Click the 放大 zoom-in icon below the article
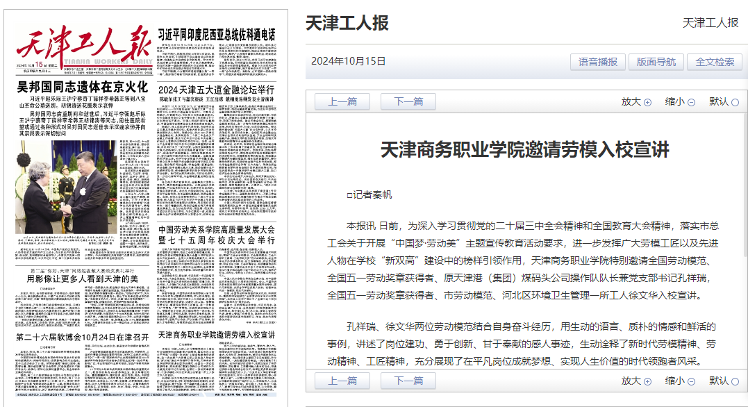 point(647,381)
